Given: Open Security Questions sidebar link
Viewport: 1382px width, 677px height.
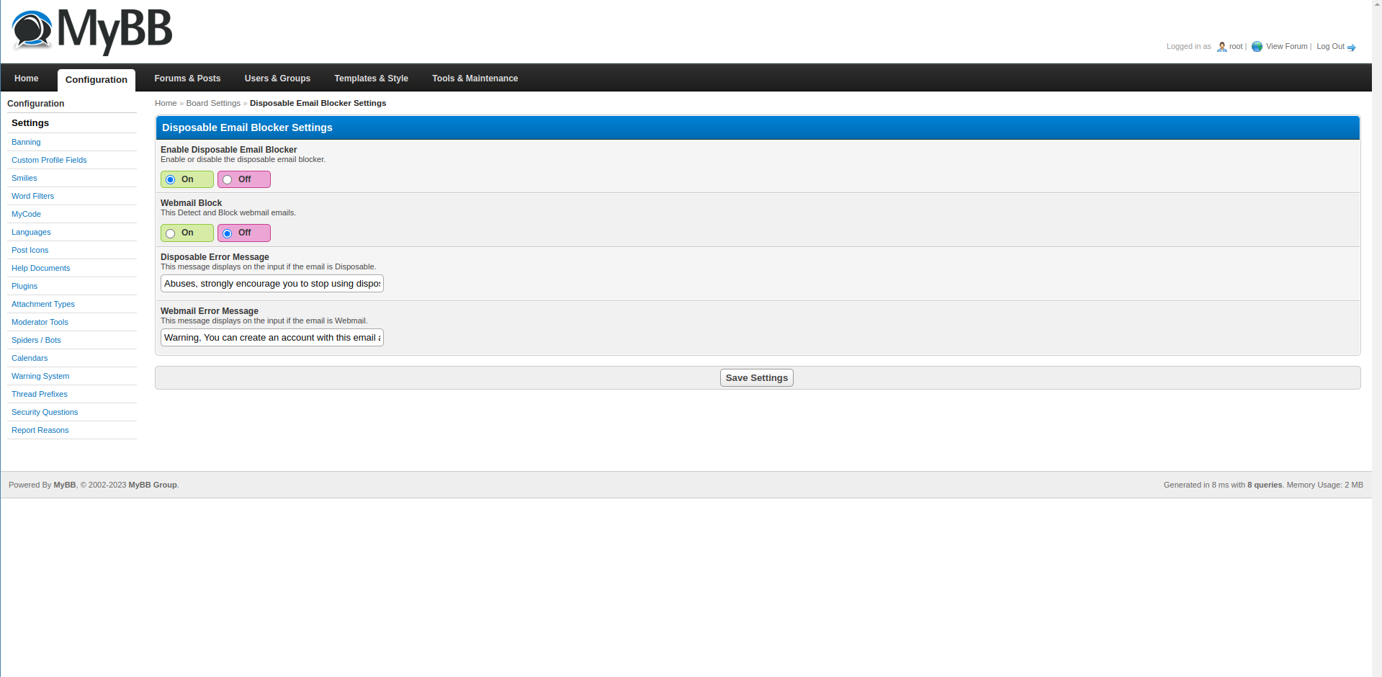Looking at the screenshot, I should tap(45, 412).
